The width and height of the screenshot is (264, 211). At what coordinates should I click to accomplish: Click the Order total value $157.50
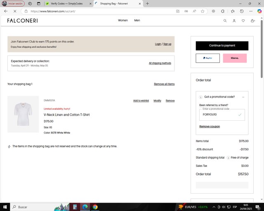[x=243, y=174]
